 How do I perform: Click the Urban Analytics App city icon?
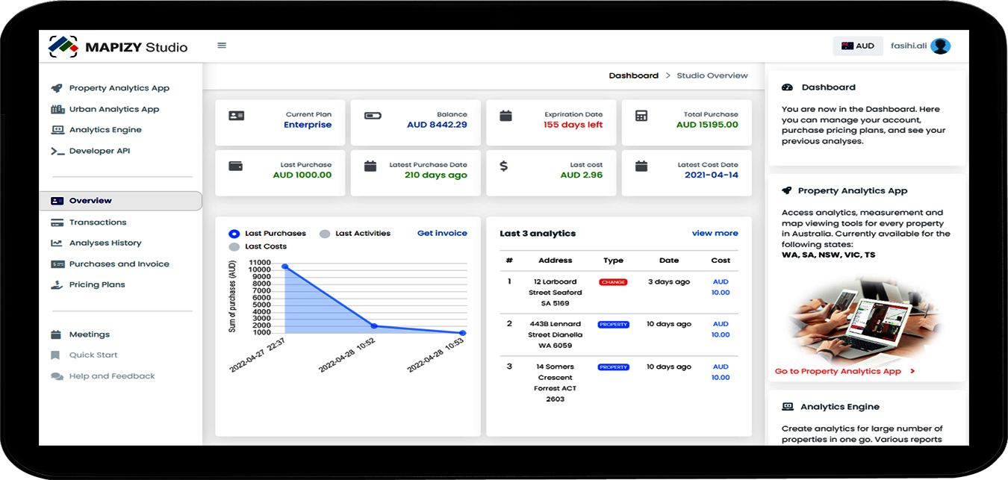pyautogui.click(x=57, y=109)
